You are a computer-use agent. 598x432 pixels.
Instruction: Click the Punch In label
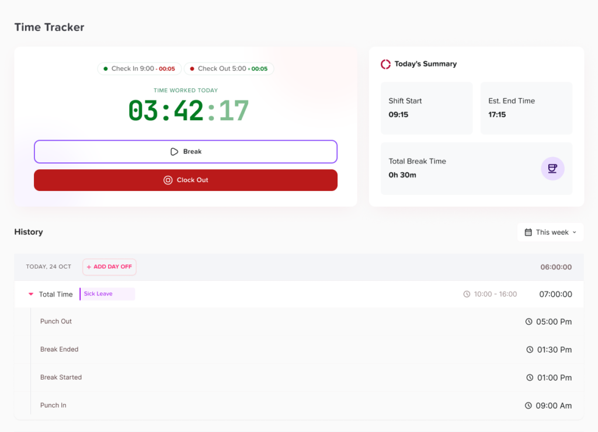tap(53, 405)
